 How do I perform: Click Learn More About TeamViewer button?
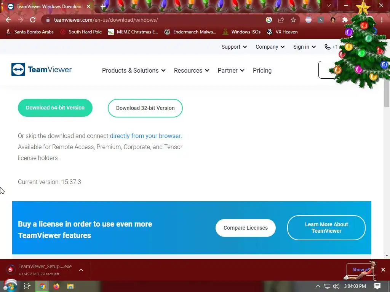point(326,227)
